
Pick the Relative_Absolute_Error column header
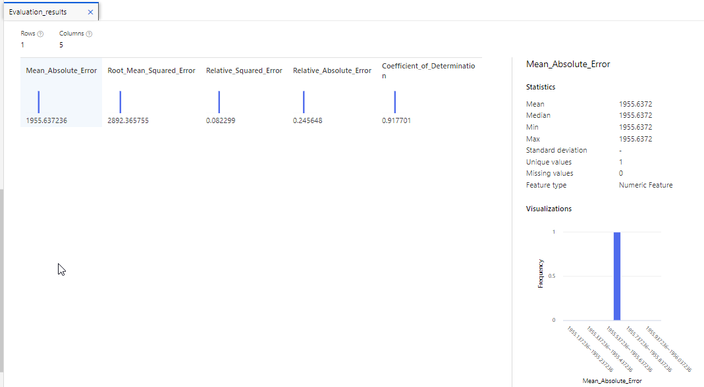(x=332, y=70)
